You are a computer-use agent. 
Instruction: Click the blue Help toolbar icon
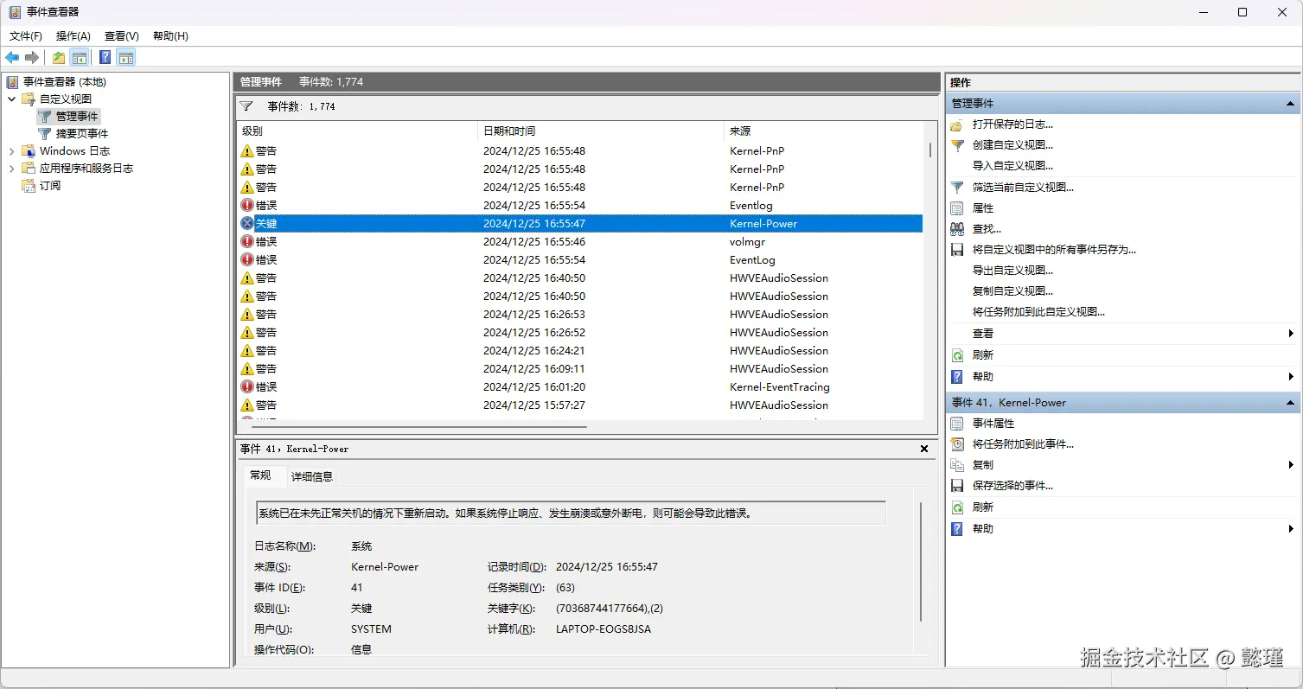pyautogui.click(x=105, y=58)
